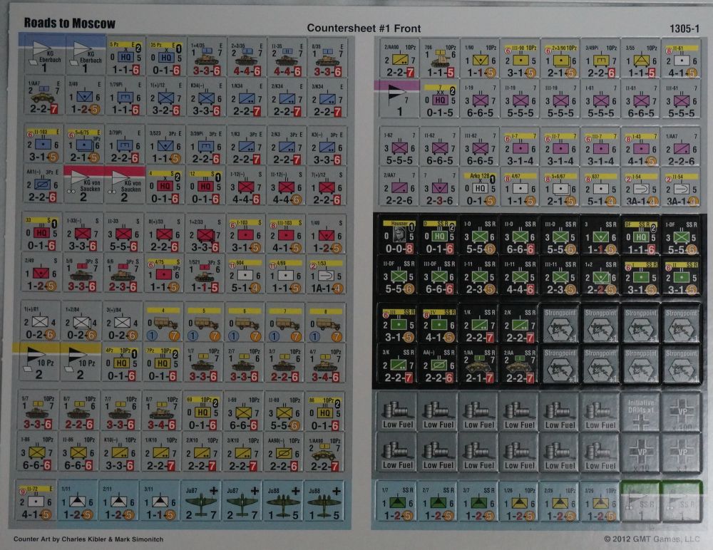The width and height of the screenshot is (713, 550).
Task: Click the Counter Art credit line
Action: 88,539
